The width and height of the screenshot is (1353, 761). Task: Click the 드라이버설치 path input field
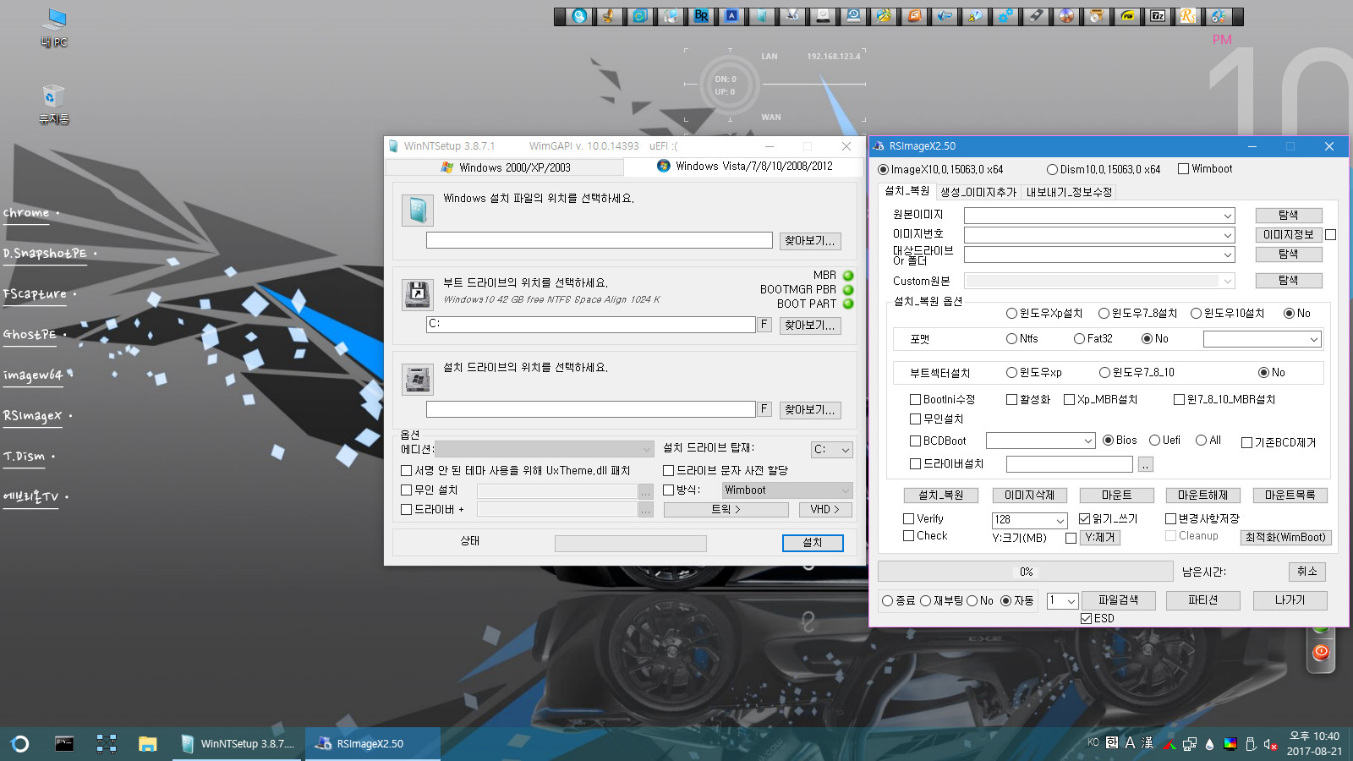point(1069,464)
